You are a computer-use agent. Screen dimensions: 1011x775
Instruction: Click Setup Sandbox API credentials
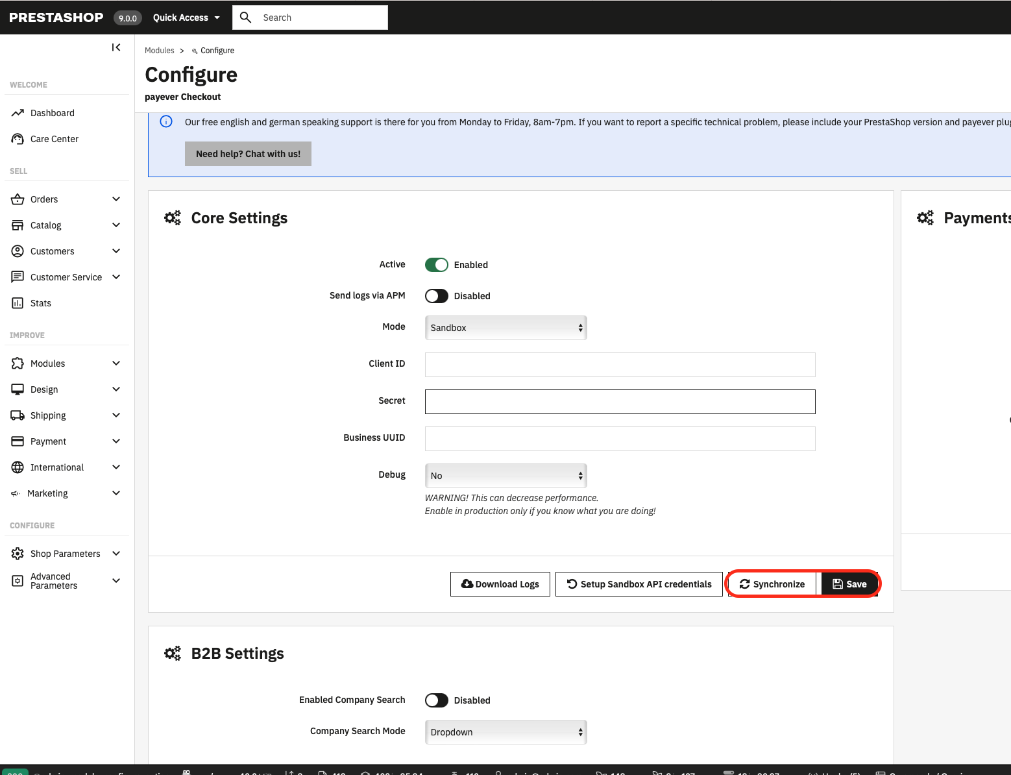pos(639,584)
